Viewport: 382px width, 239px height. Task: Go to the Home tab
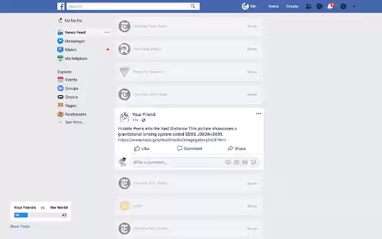coord(273,7)
